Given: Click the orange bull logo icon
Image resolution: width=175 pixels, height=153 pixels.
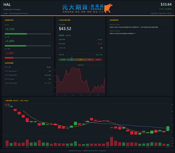Looking at the screenshot, I should coord(108,8).
